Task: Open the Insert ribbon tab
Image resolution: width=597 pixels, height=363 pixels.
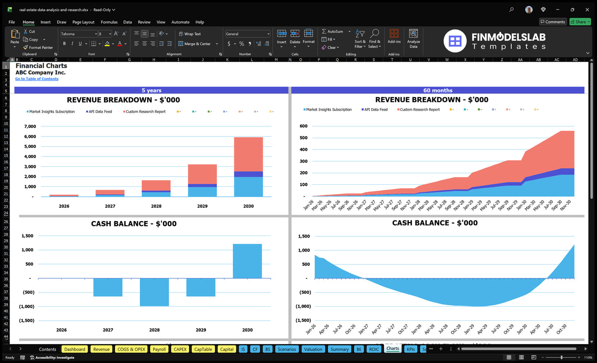Action: point(45,22)
